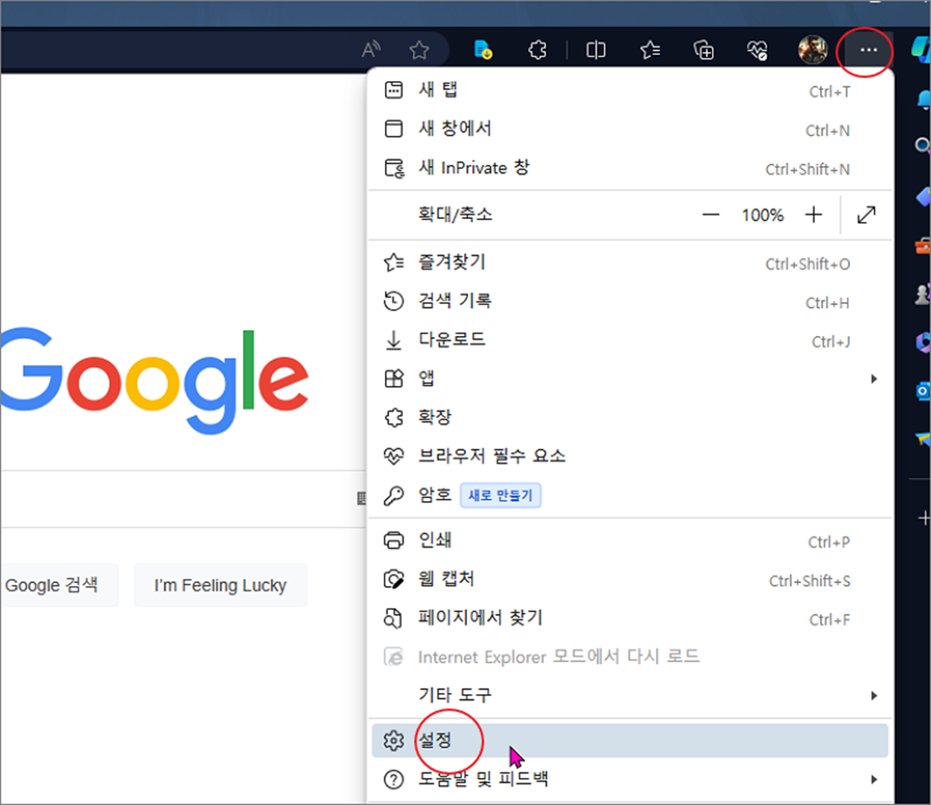
Task: Enter full screen with the expand arrow icon
Action: pos(866,215)
